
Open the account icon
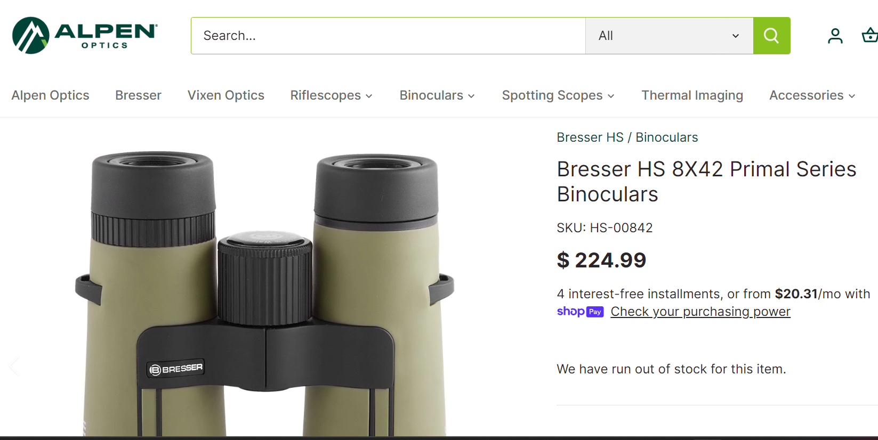[x=835, y=35]
